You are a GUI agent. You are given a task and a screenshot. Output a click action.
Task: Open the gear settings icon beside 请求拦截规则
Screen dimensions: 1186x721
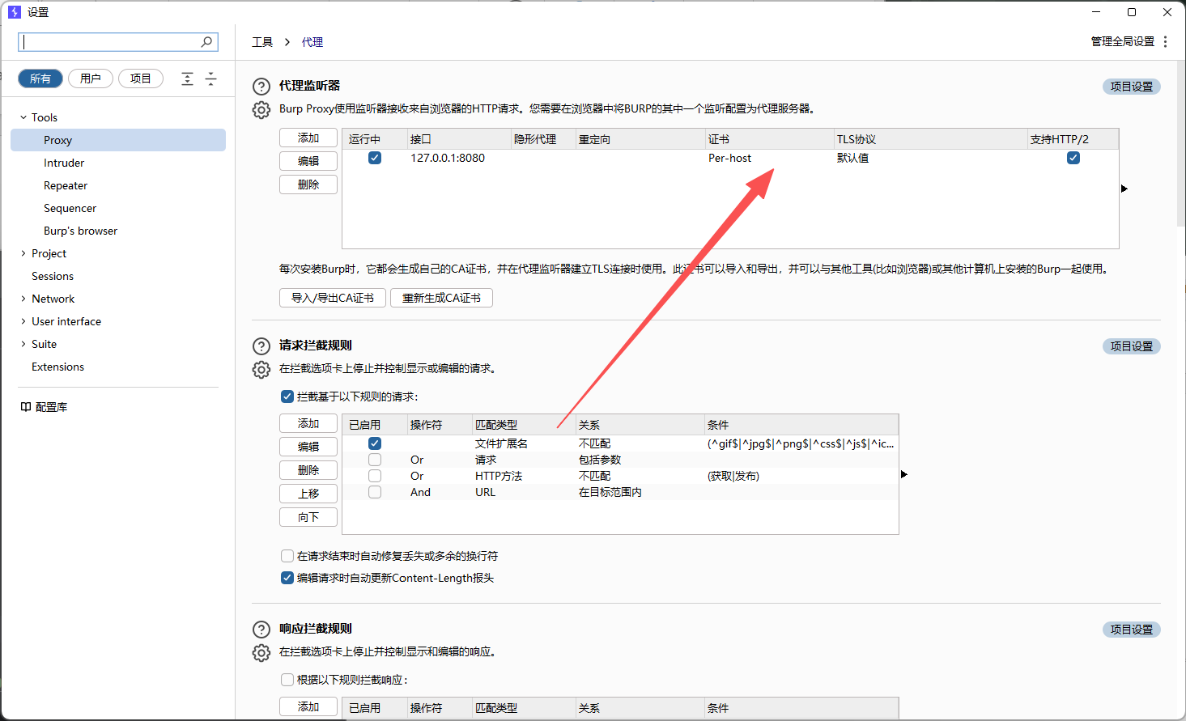pos(261,370)
